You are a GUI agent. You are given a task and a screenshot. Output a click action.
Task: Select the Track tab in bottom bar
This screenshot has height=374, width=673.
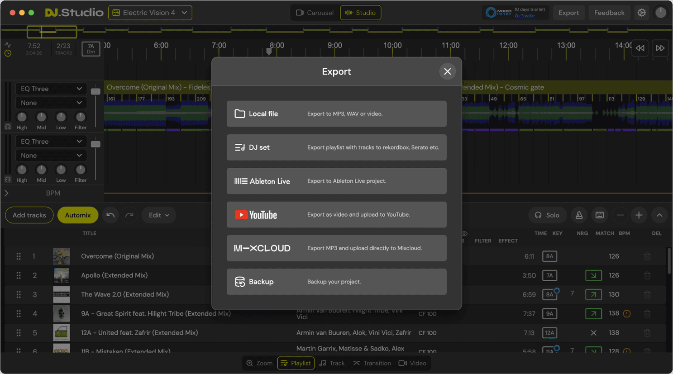[332, 363]
